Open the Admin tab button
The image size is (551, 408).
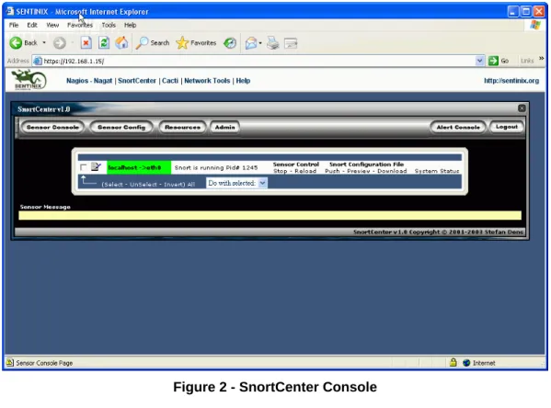[224, 127]
